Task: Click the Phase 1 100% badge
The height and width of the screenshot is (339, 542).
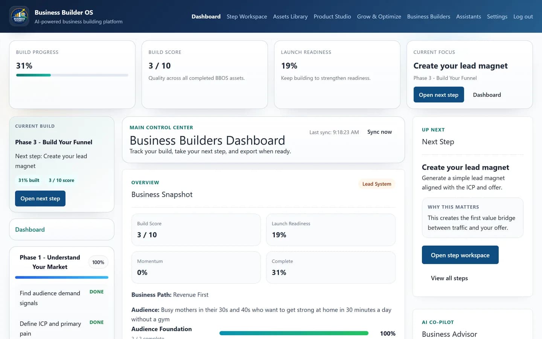Action: point(98,262)
